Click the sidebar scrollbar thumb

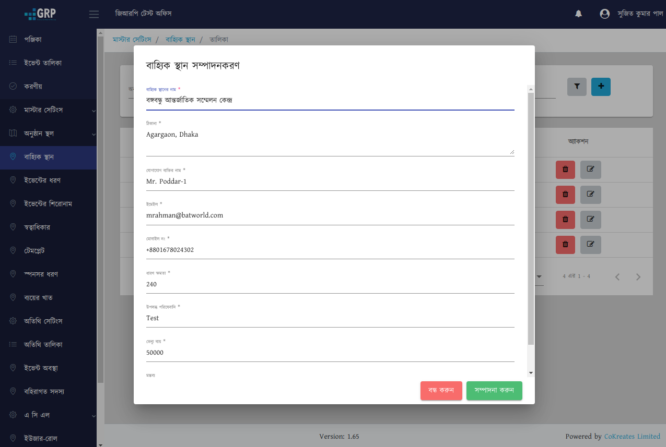(100, 210)
